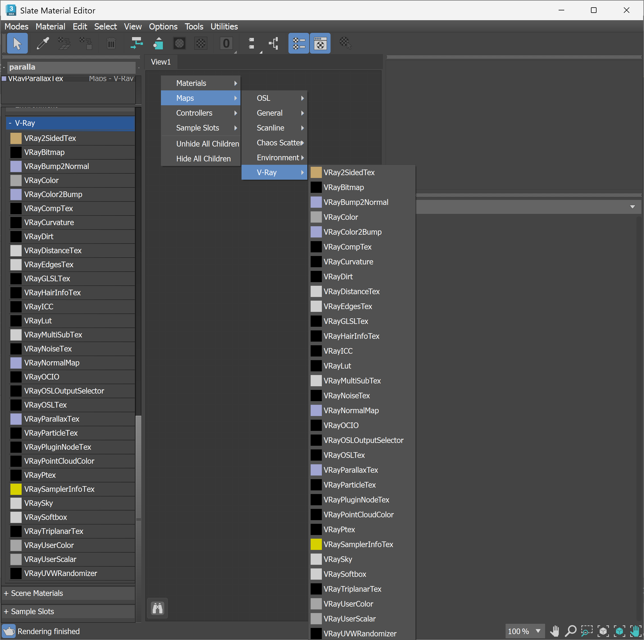The image size is (644, 640).
Task: Select VRayColor in left browser list
Action: 72,180
